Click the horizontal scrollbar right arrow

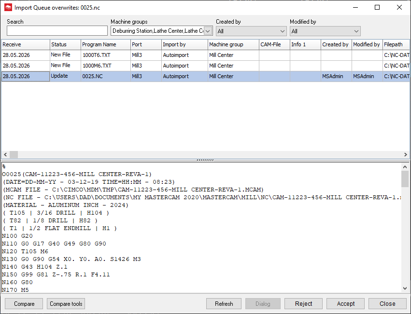point(406,154)
